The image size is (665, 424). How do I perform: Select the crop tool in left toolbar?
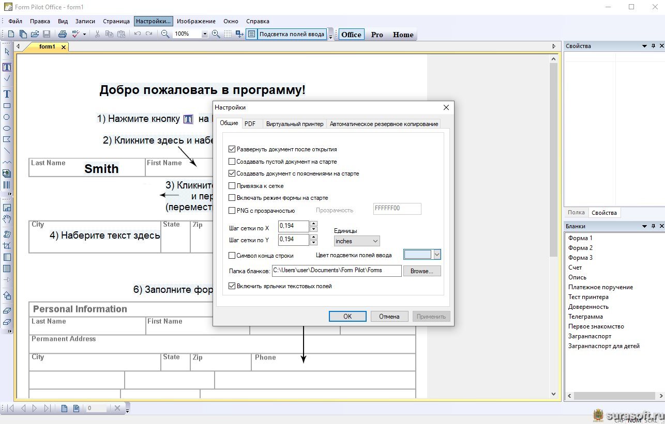(x=7, y=246)
